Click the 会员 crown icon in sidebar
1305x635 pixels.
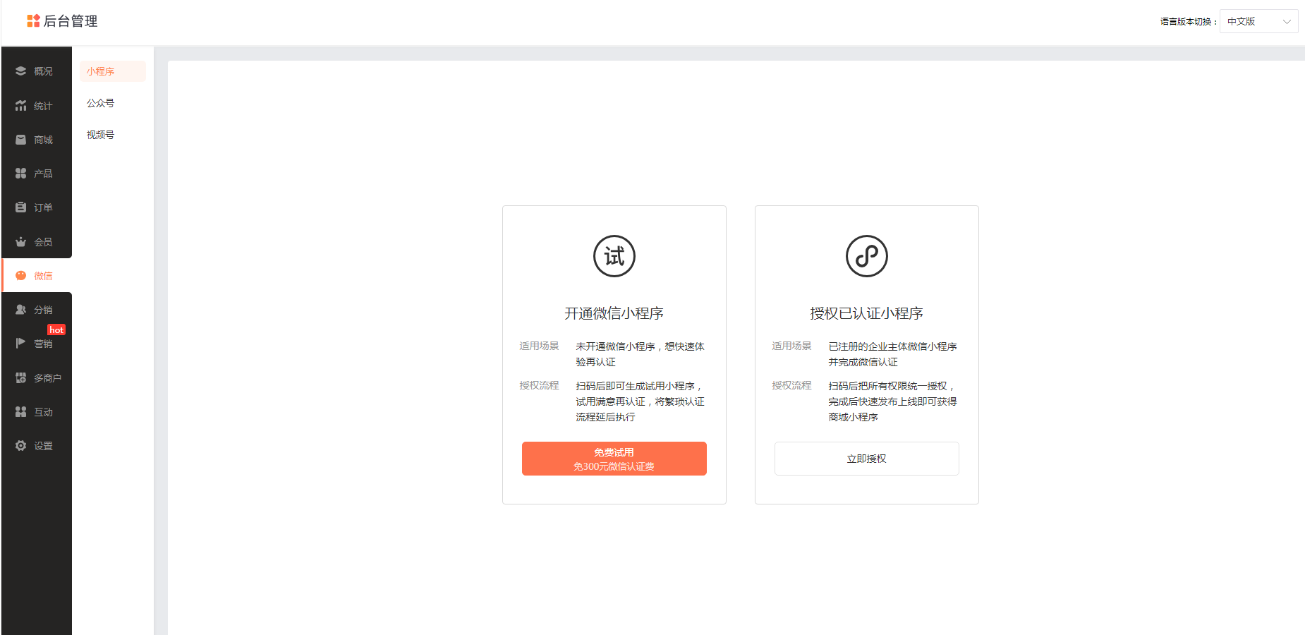(x=20, y=242)
